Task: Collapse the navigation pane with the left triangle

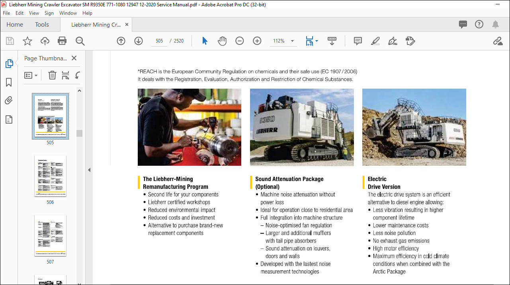Action: 89,170
